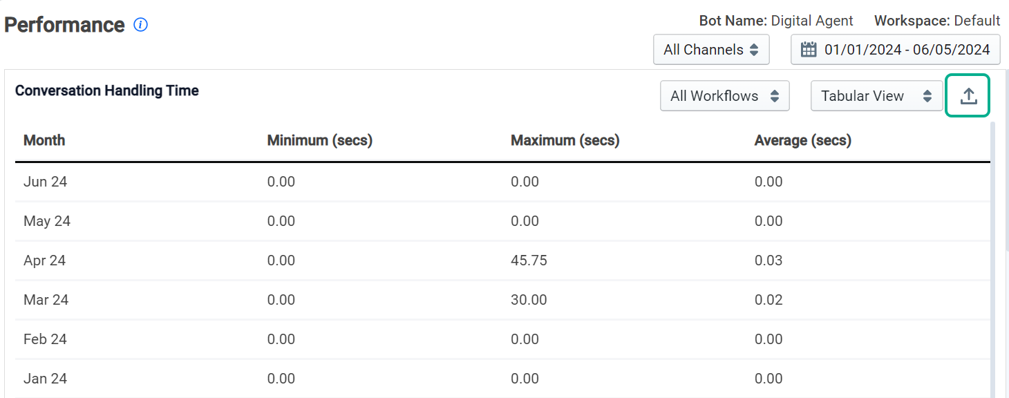Open the Performance info icon
Viewport: 1009px width, 398px height.
click(x=141, y=25)
